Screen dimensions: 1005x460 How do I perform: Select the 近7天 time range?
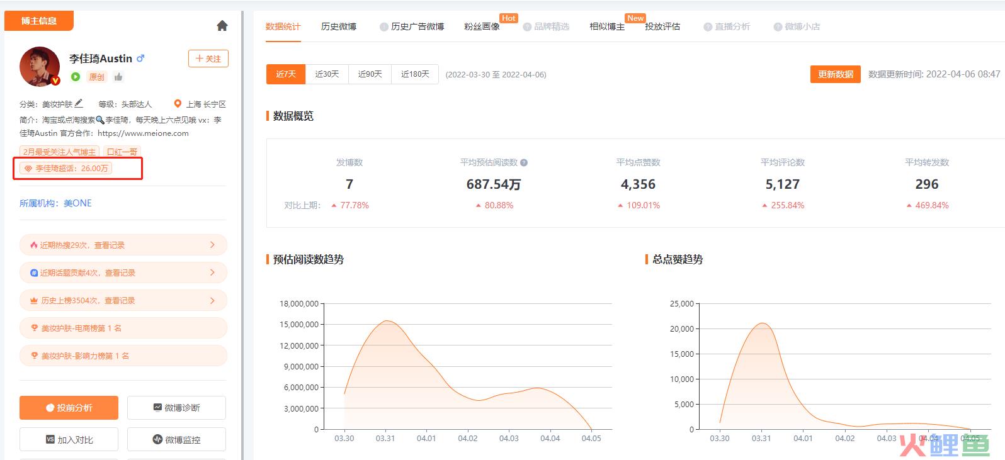tap(285, 74)
